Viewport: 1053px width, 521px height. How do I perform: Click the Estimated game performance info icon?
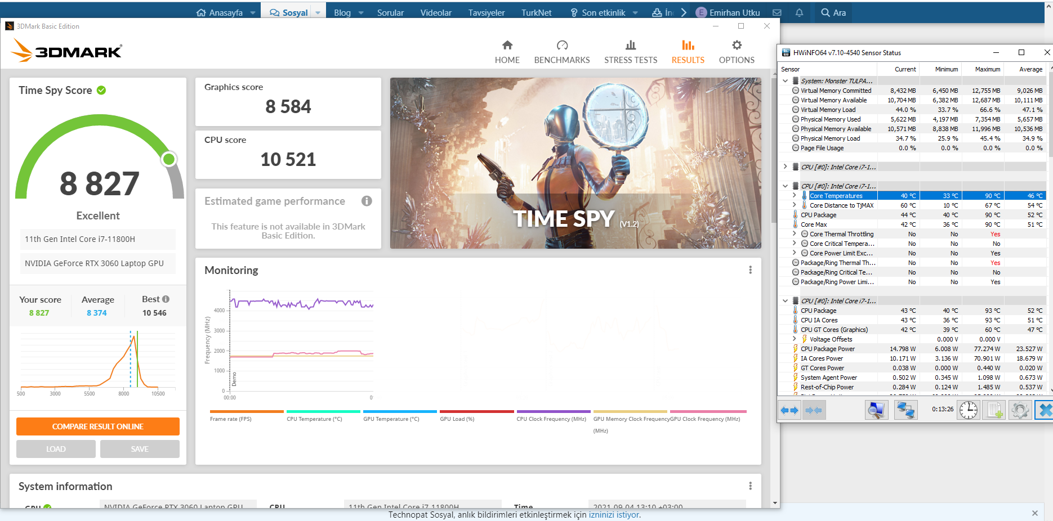tap(367, 201)
